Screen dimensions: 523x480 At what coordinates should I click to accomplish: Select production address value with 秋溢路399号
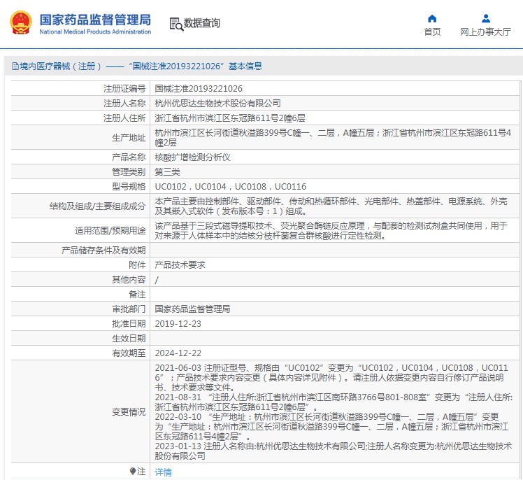[x=333, y=138]
